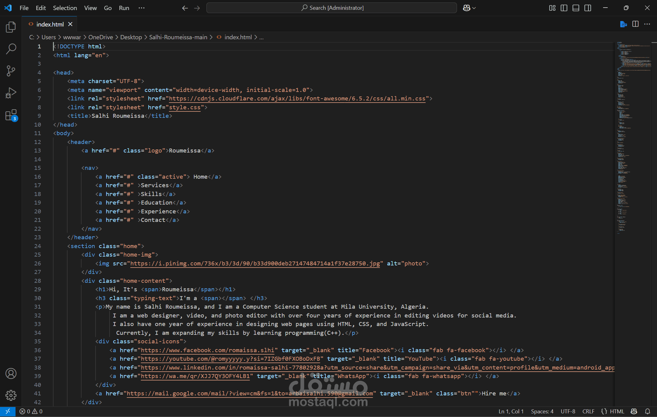Screen dimensions: 657x417
Task: Open the Copilot chat icon in title bar
Action: [466, 8]
